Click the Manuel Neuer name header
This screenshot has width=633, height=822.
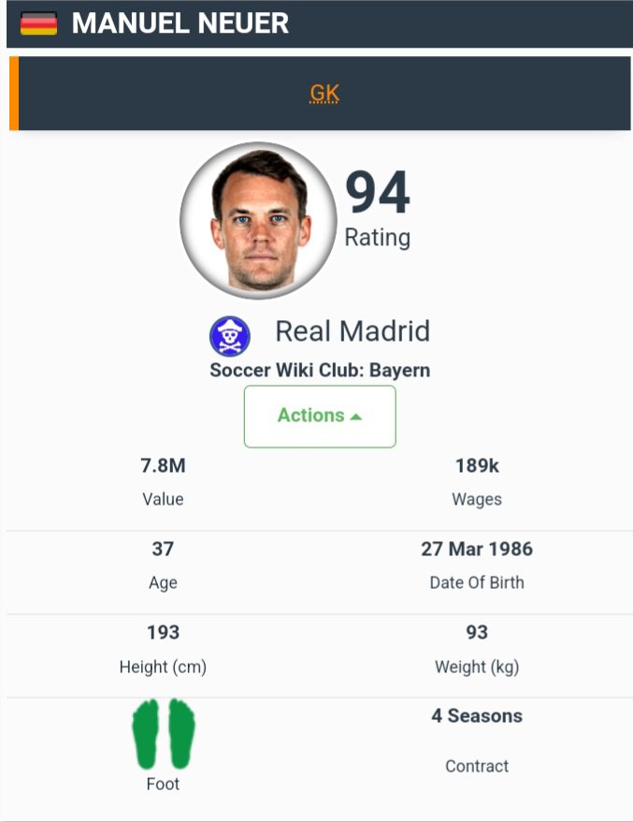[180, 23]
